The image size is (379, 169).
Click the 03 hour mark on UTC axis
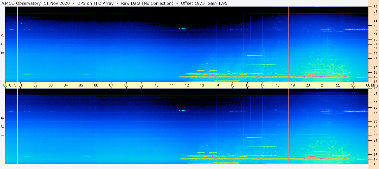click(51, 85)
